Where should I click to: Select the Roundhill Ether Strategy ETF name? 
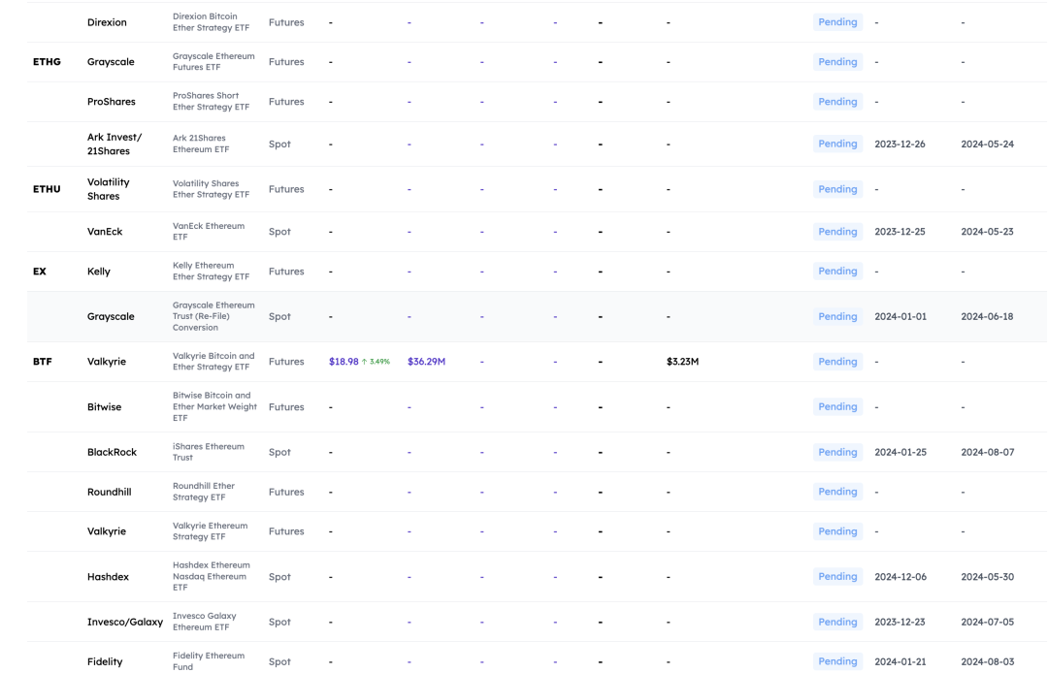click(x=204, y=492)
